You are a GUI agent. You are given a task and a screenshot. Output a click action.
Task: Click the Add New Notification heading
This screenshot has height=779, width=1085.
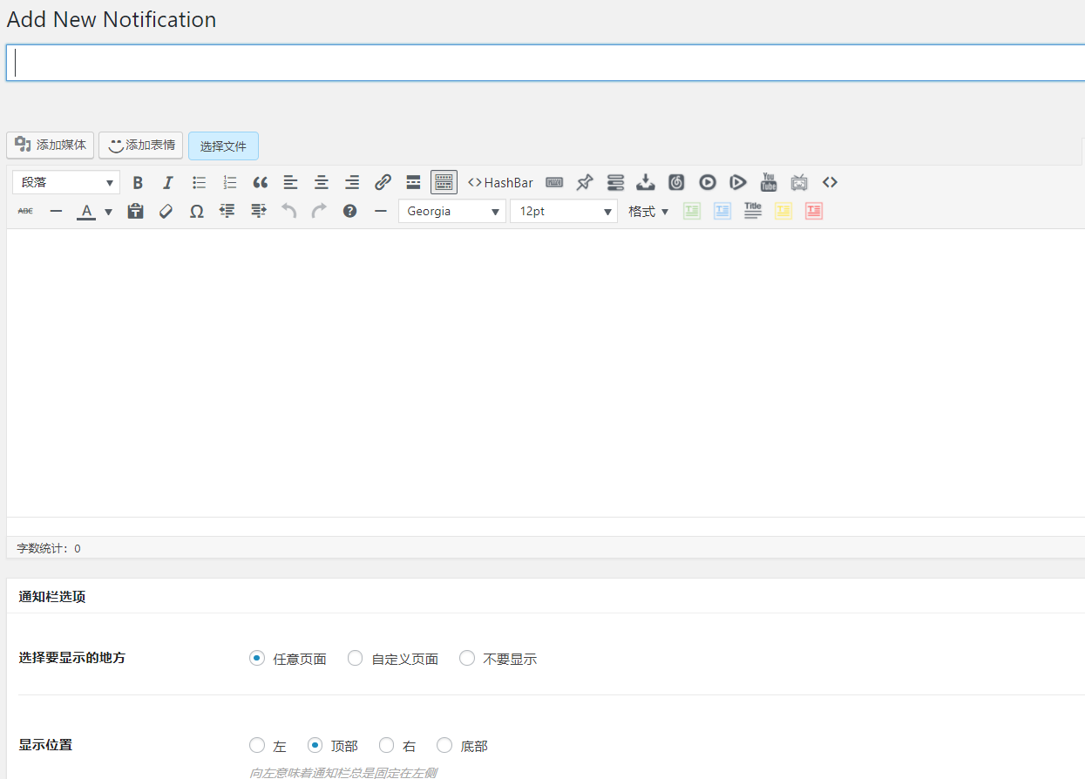pyautogui.click(x=112, y=19)
